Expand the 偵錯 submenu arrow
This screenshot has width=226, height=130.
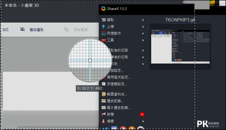click(x=143, y=121)
